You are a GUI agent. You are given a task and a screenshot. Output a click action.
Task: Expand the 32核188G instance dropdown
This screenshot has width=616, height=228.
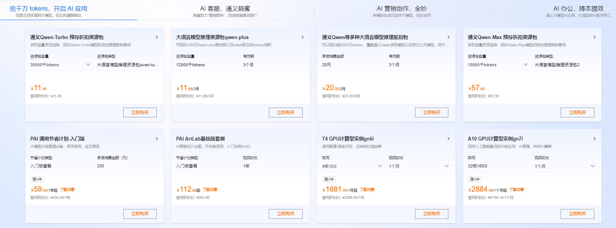[498, 166]
